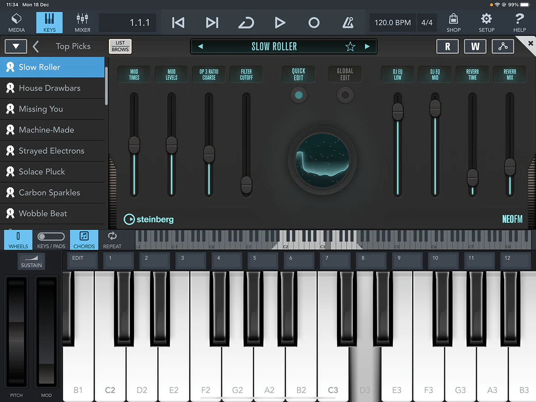Open Setup settings
Viewport: 536px width, 402px height.
[486, 22]
